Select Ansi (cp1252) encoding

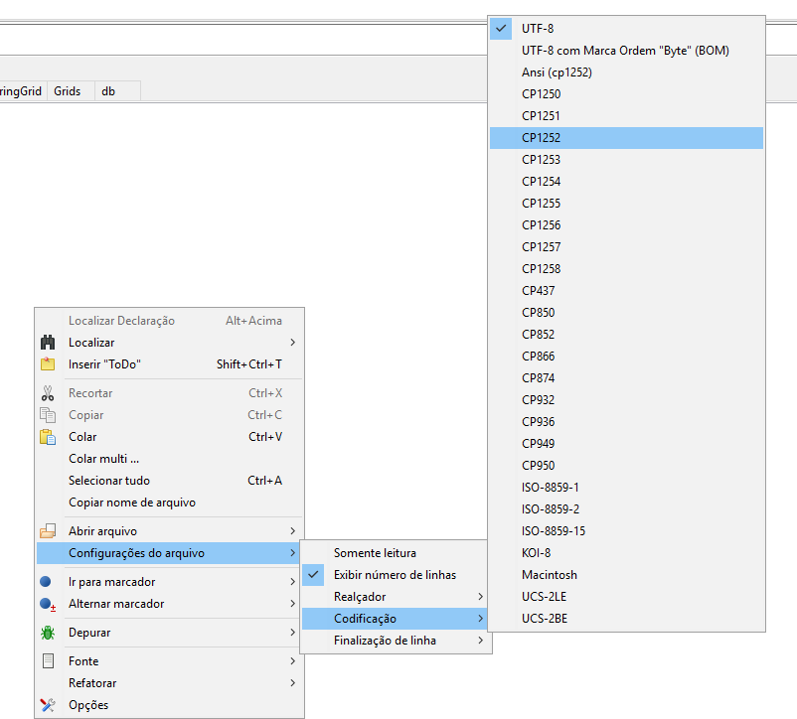pos(626,72)
